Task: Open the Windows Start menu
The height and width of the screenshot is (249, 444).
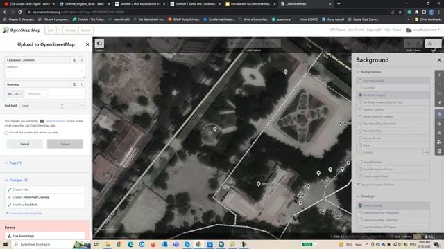Action: (5, 244)
